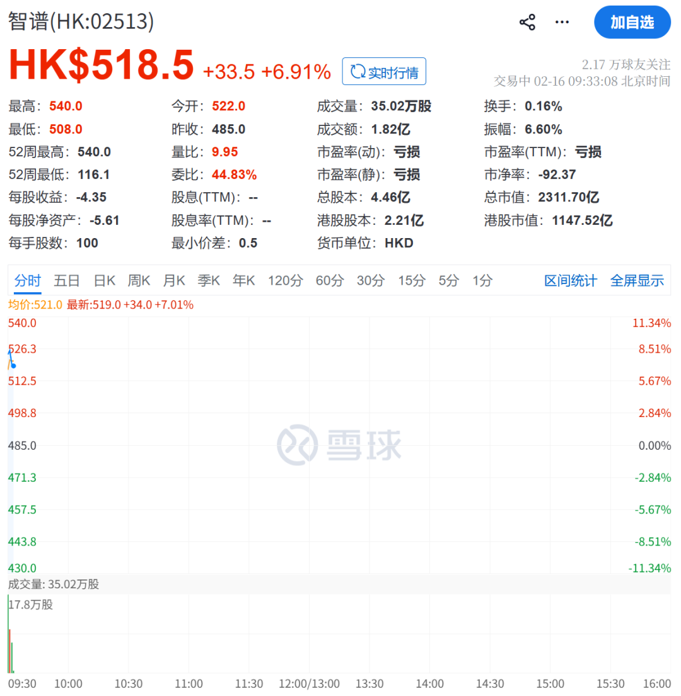This screenshot has width=681, height=696.
Task: Select the 年K tab
Action: point(244,281)
